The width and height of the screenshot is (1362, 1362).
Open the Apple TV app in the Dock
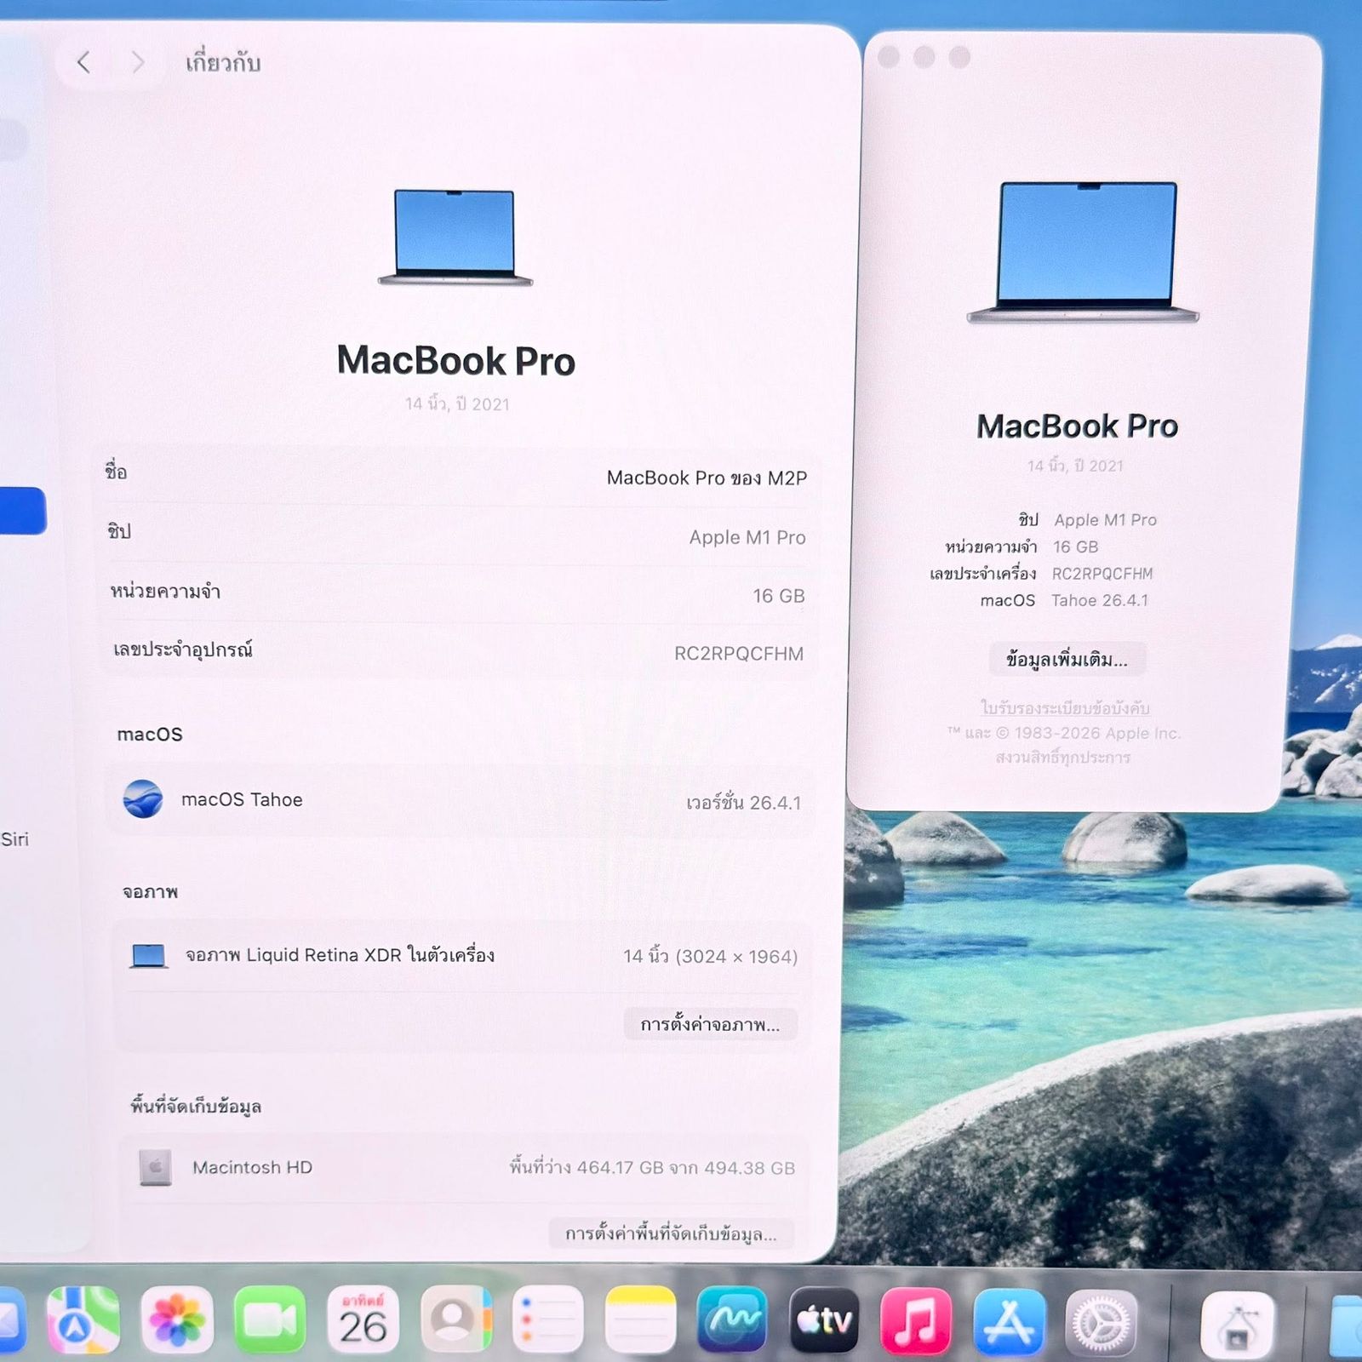[x=824, y=1320]
